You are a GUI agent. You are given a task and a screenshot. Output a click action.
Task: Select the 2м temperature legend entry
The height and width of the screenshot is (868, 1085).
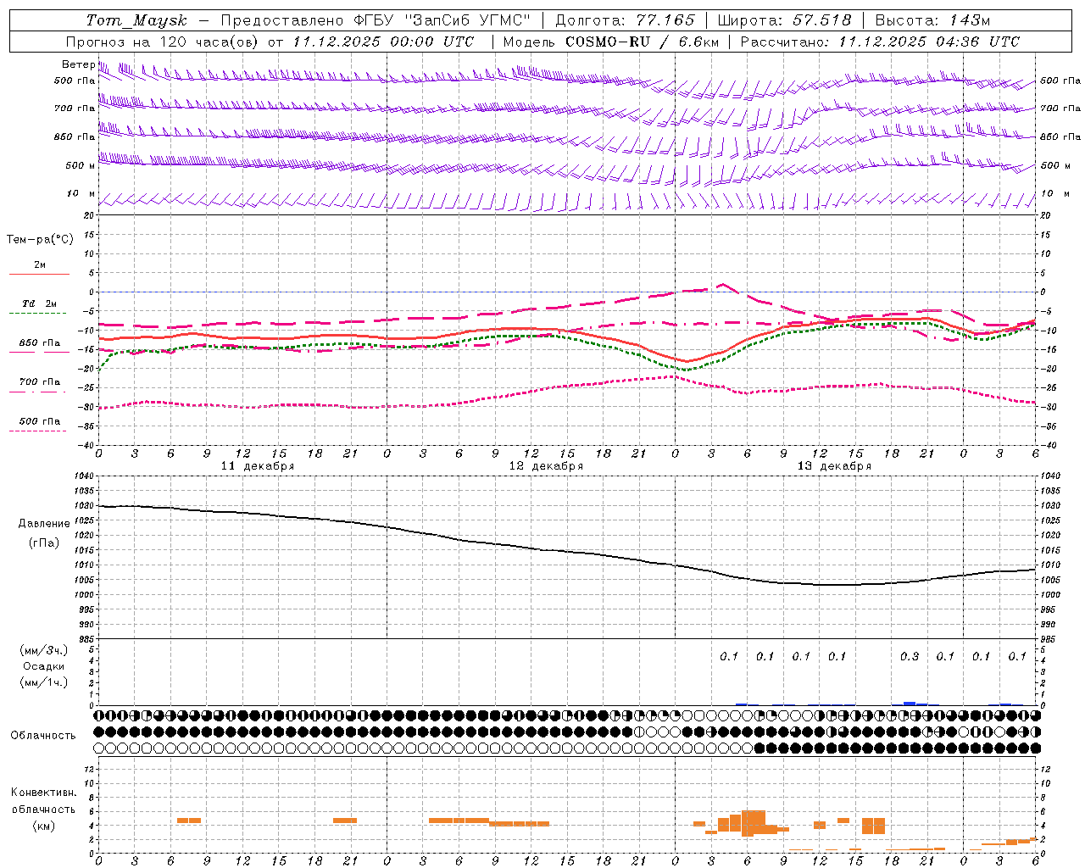[x=40, y=265]
